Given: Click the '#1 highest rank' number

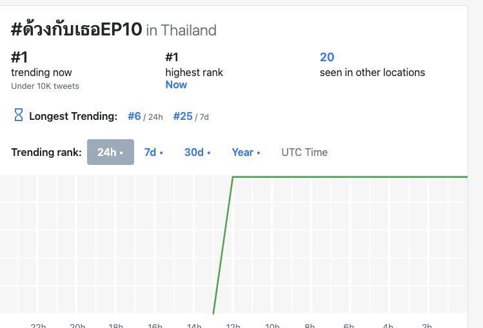Looking at the screenshot, I should [x=172, y=57].
